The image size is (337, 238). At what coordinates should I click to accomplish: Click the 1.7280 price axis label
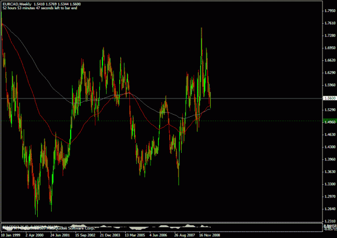coord(331,36)
